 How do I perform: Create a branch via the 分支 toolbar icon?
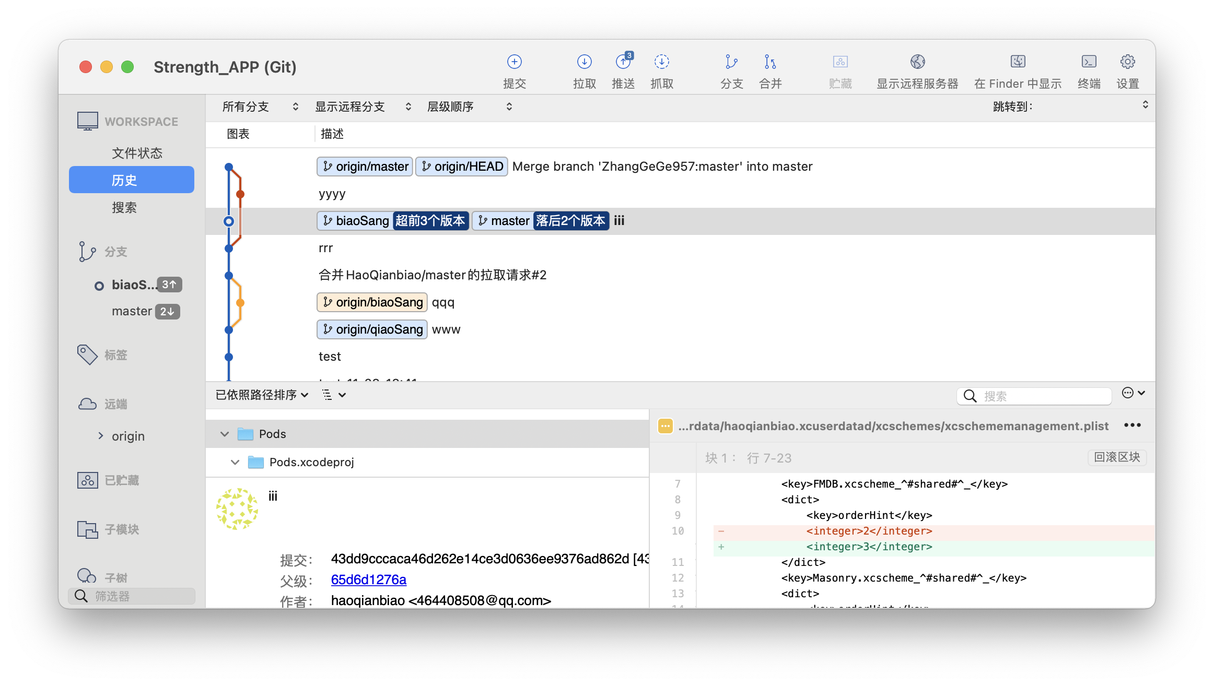coord(731,62)
